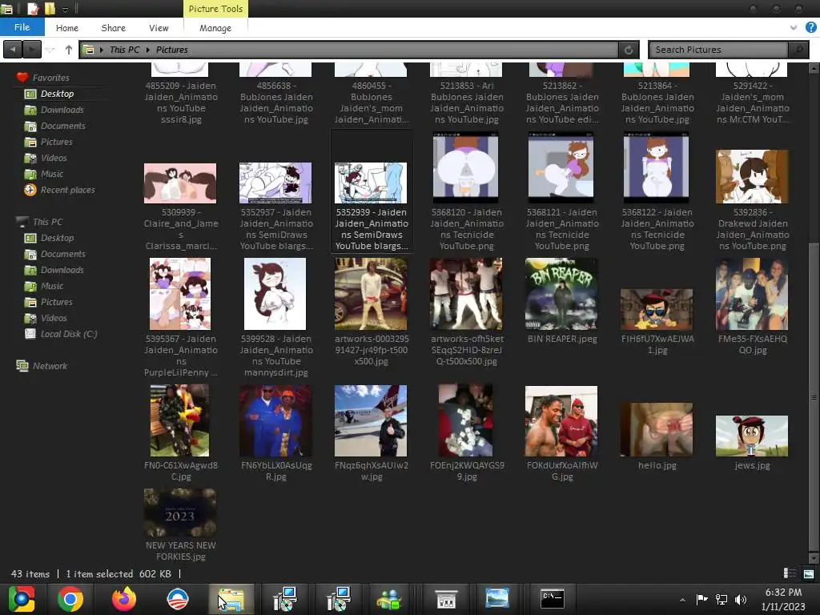This screenshot has width=820, height=615.
Task: Click the Picture Tools contextual tab
Action: coord(215,9)
